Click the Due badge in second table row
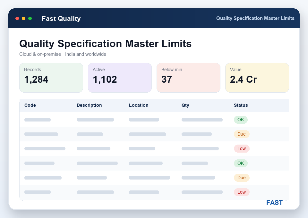Image resolution: width=308 pixels, height=218 pixels. click(242, 134)
